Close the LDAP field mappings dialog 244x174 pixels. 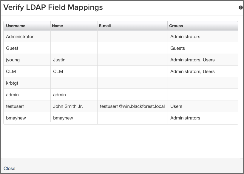pyautogui.click(x=9, y=168)
